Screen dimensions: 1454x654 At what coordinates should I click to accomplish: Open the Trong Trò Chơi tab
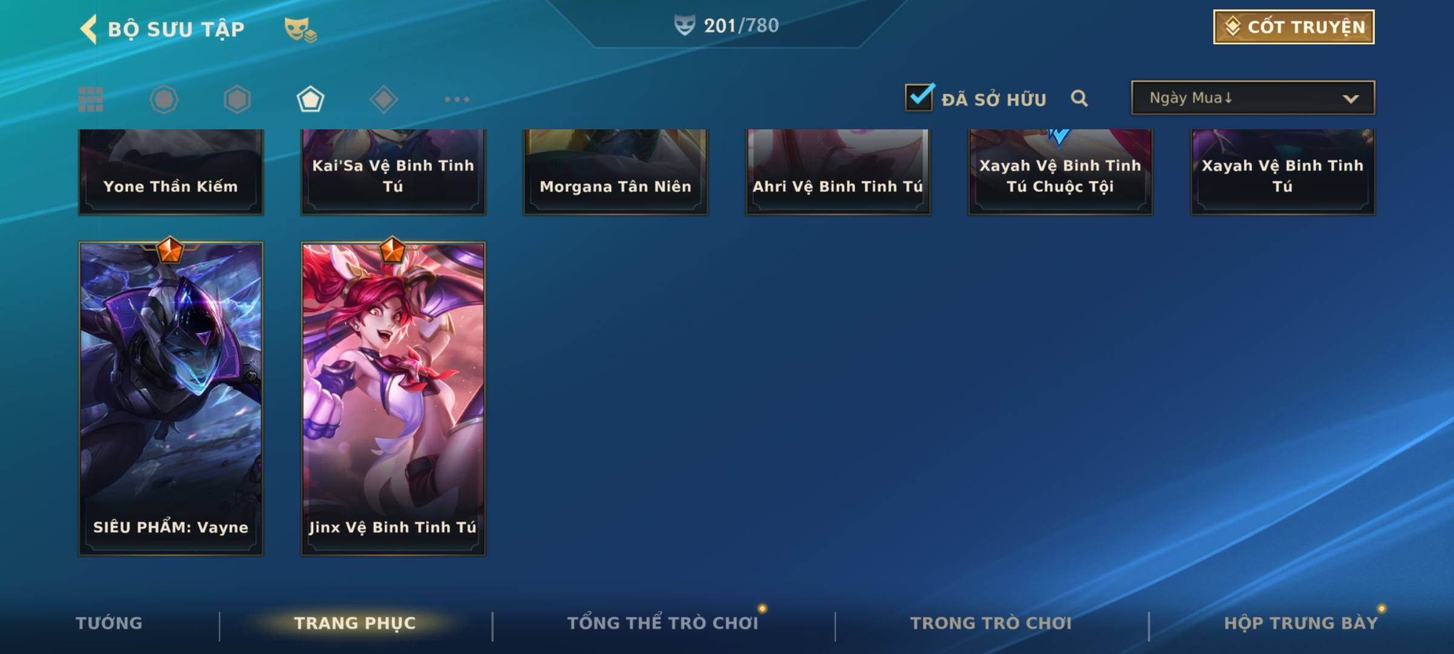pyautogui.click(x=991, y=623)
